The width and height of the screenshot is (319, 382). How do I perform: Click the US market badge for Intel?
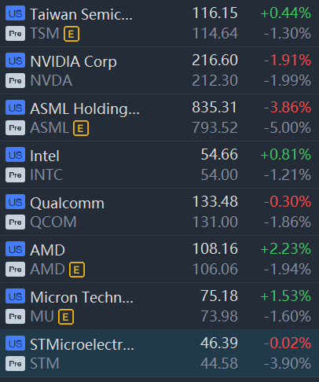coord(15,155)
